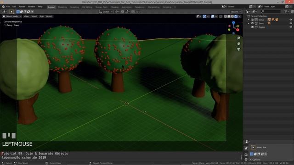Uncheck the Apples collection checkbox
This screenshot has height=165, width=294.
pos(252,27)
